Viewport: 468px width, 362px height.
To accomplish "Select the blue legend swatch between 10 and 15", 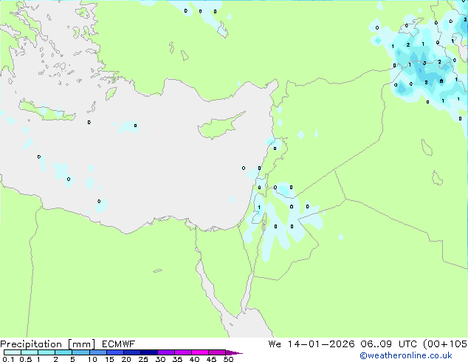I will pos(98,352).
